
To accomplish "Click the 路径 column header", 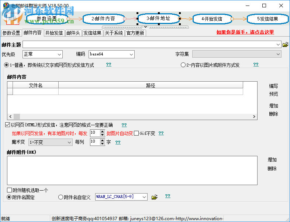I will 151,85.
